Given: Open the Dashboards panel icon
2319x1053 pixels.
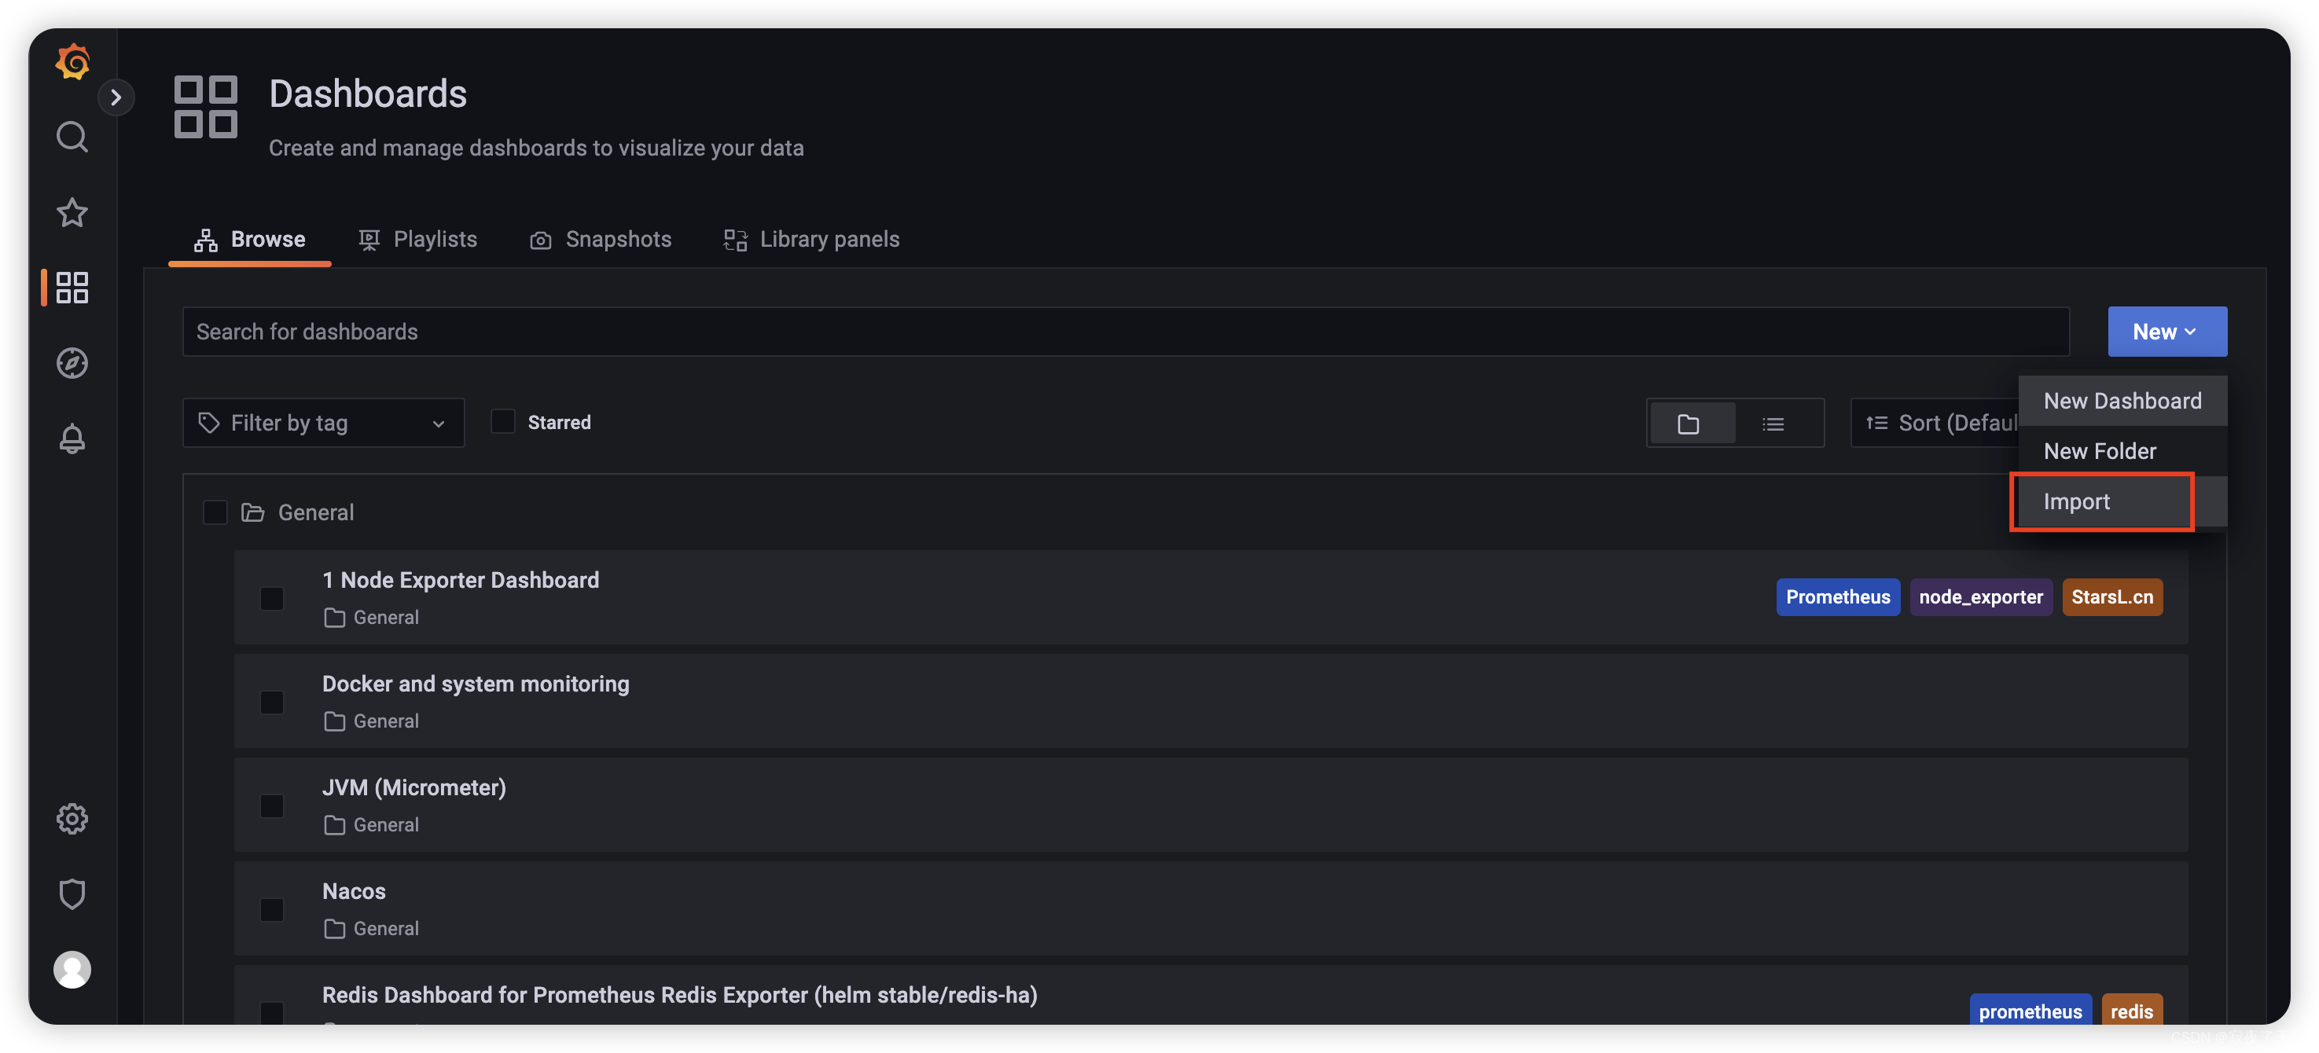Looking at the screenshot, I should (71, 288).
